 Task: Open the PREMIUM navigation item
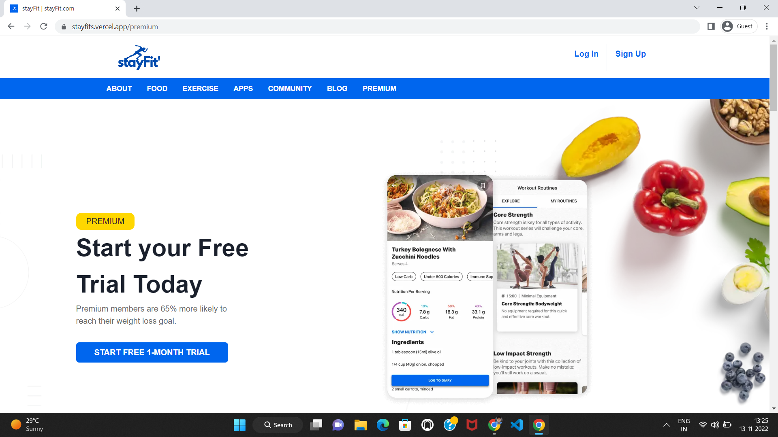click(x=379, y=89)
